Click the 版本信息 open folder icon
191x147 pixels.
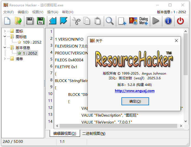coord(12,48)
